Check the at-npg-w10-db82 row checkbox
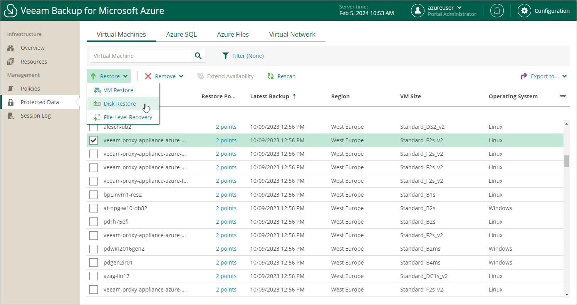Viewport: 577px width, 305px height. (94, 208)
